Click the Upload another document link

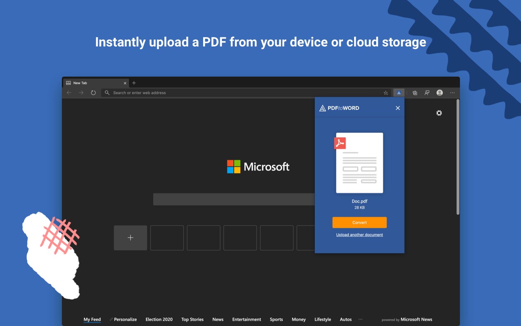(x=359, y=235)
